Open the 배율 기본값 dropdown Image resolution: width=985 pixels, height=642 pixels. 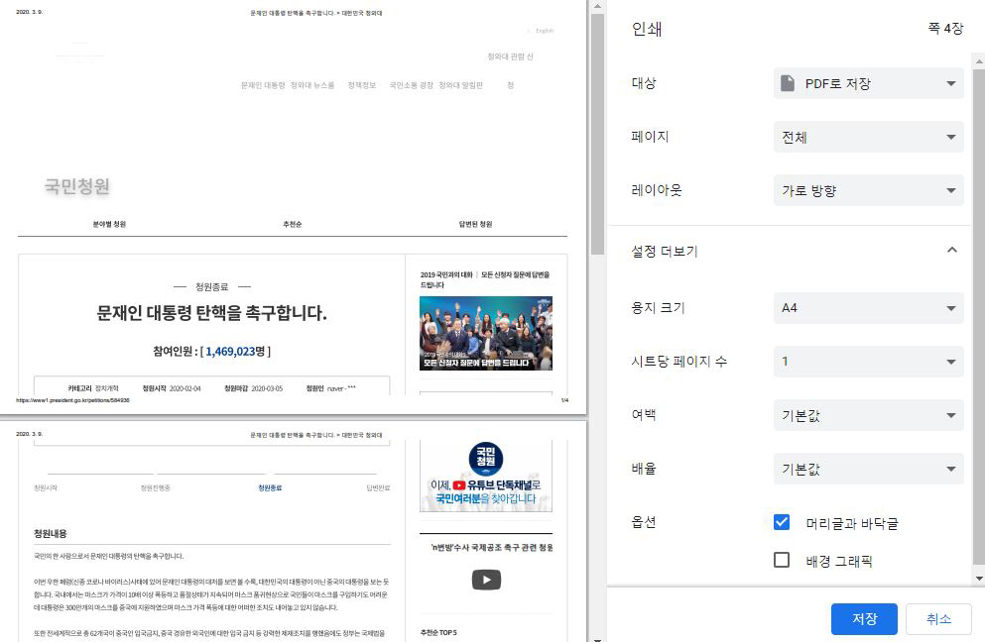tap(868, 469)
